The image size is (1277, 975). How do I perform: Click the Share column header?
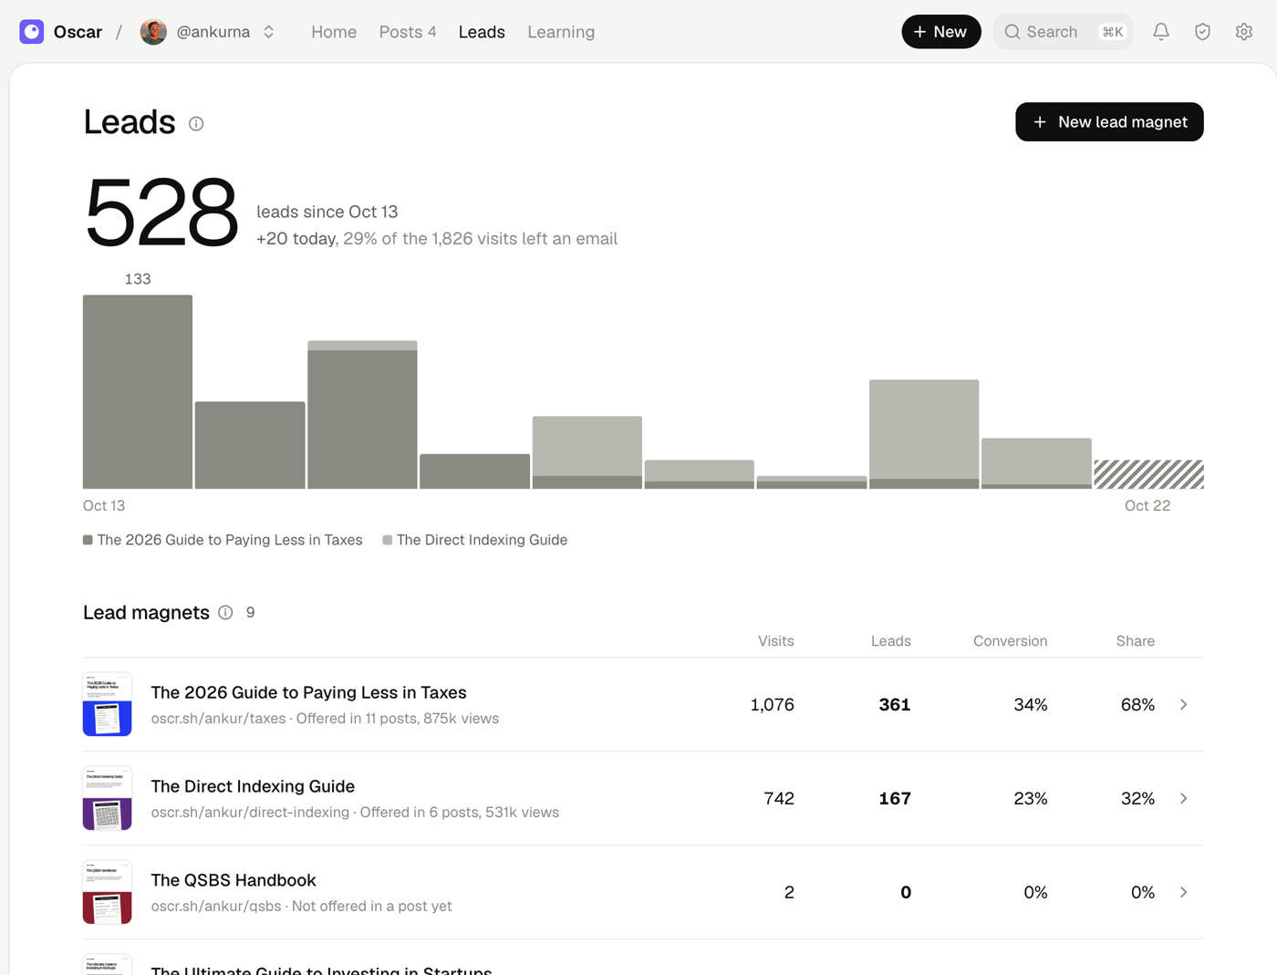[1135, 641]
